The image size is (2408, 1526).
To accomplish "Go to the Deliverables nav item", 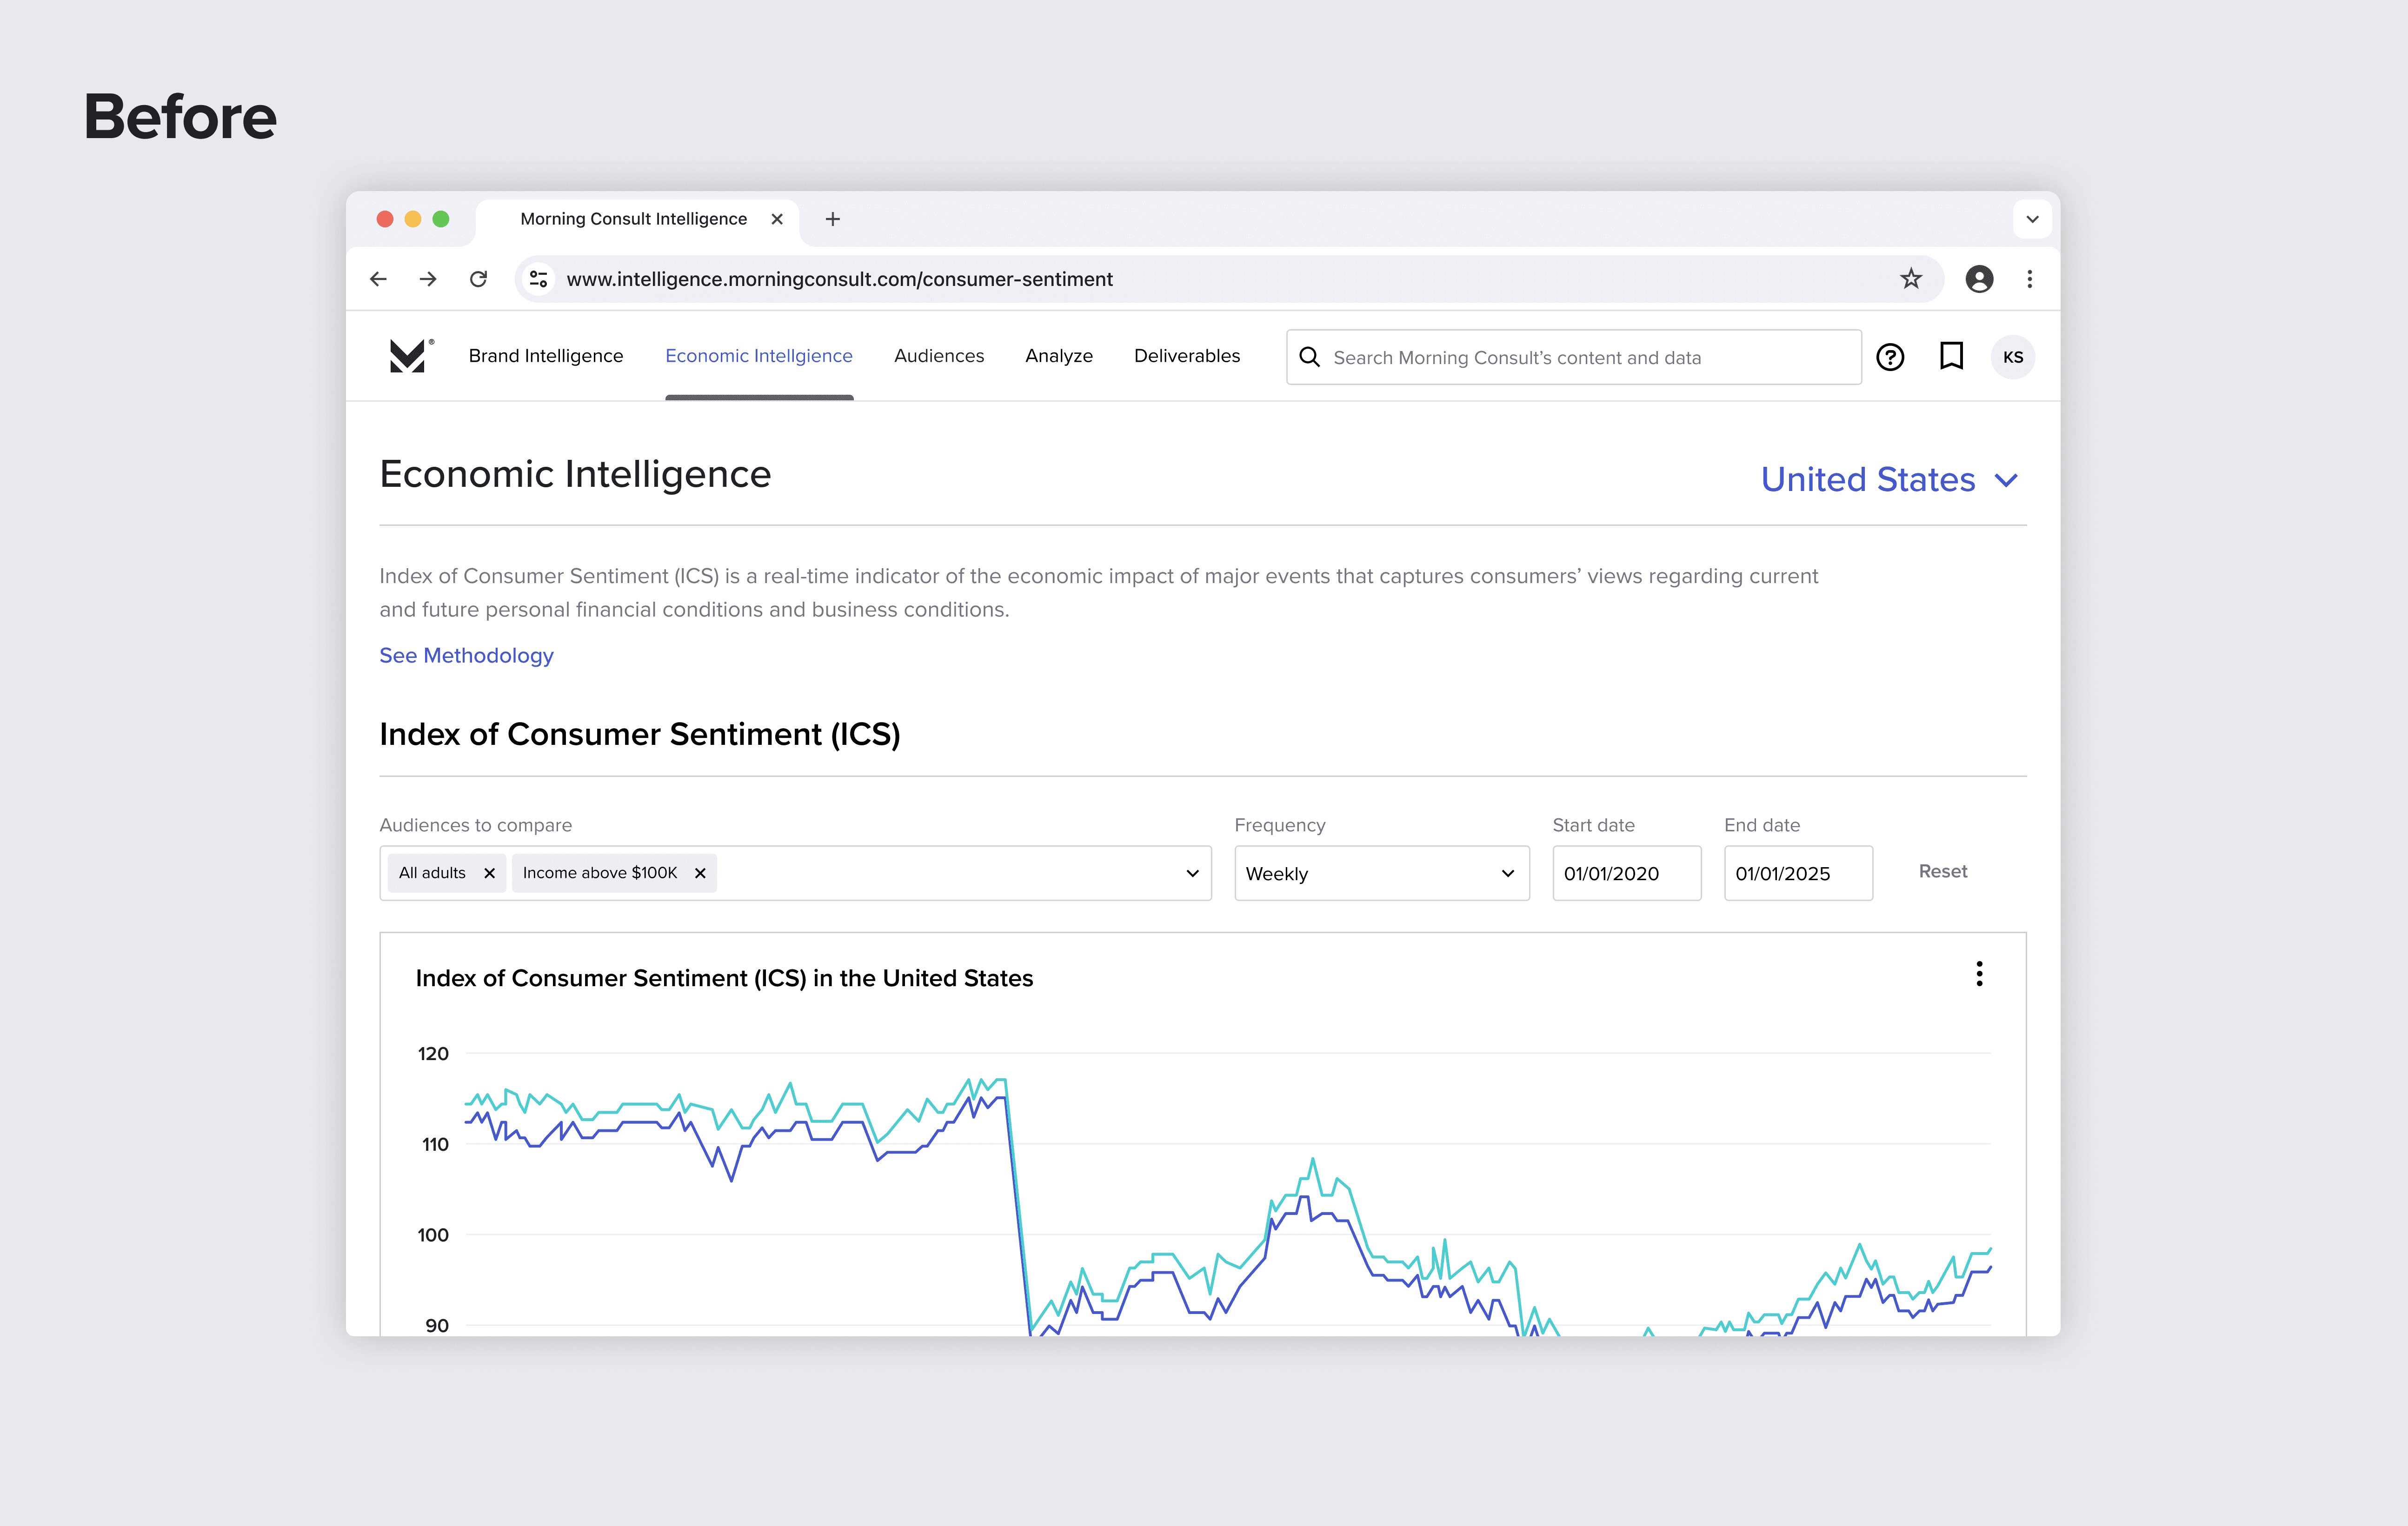I will (x=1186, y=356).
